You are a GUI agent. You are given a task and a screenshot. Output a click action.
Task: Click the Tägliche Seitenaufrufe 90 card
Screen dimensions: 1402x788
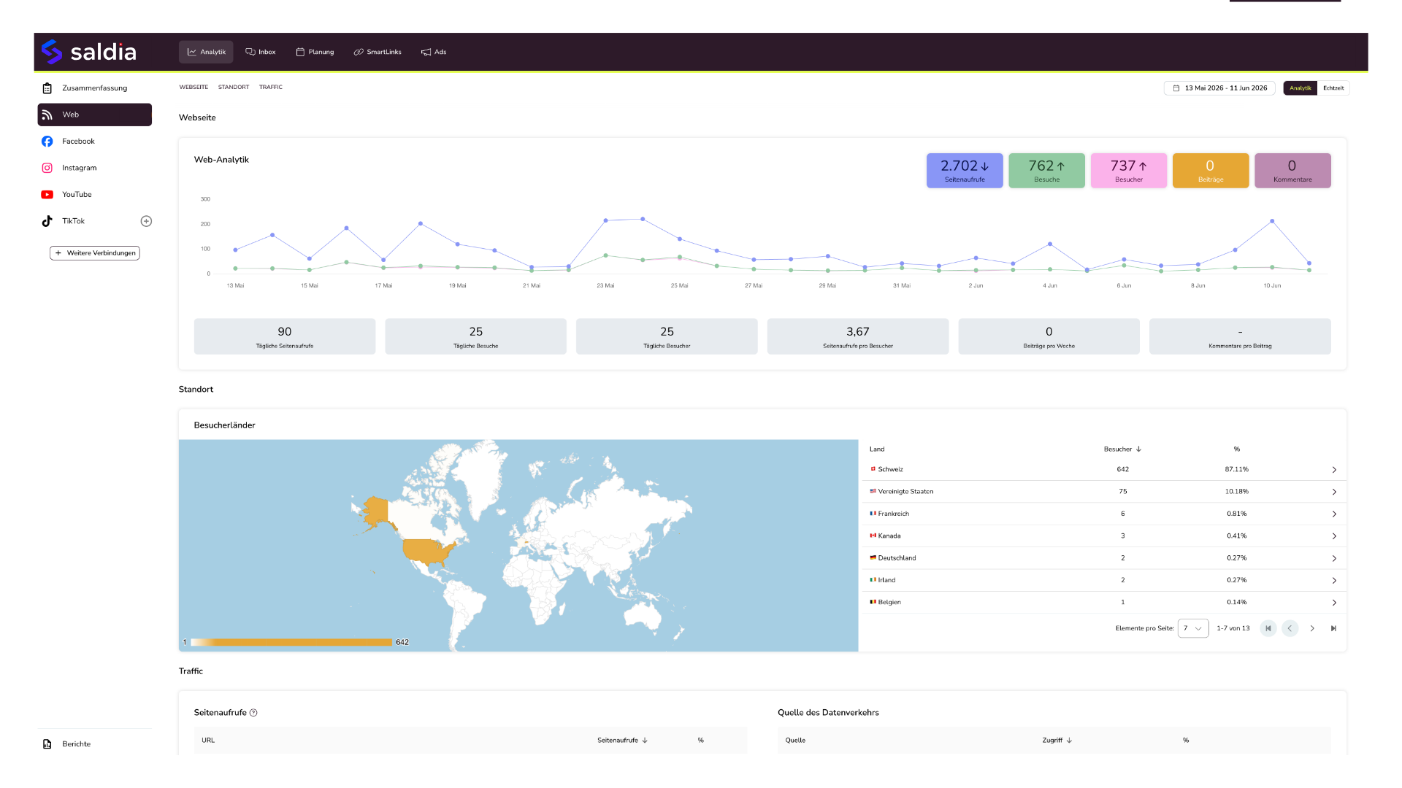(285, 336)
